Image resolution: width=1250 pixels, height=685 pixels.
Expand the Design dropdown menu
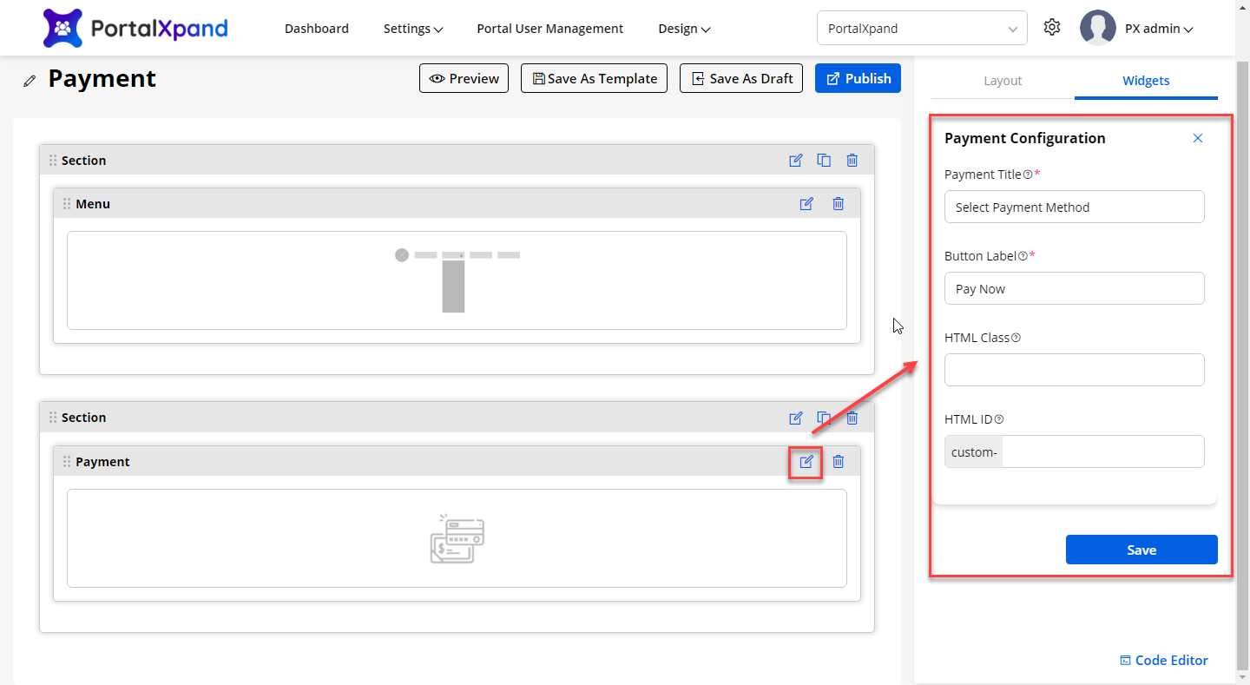pyautogui.click(x=684, y=29)
